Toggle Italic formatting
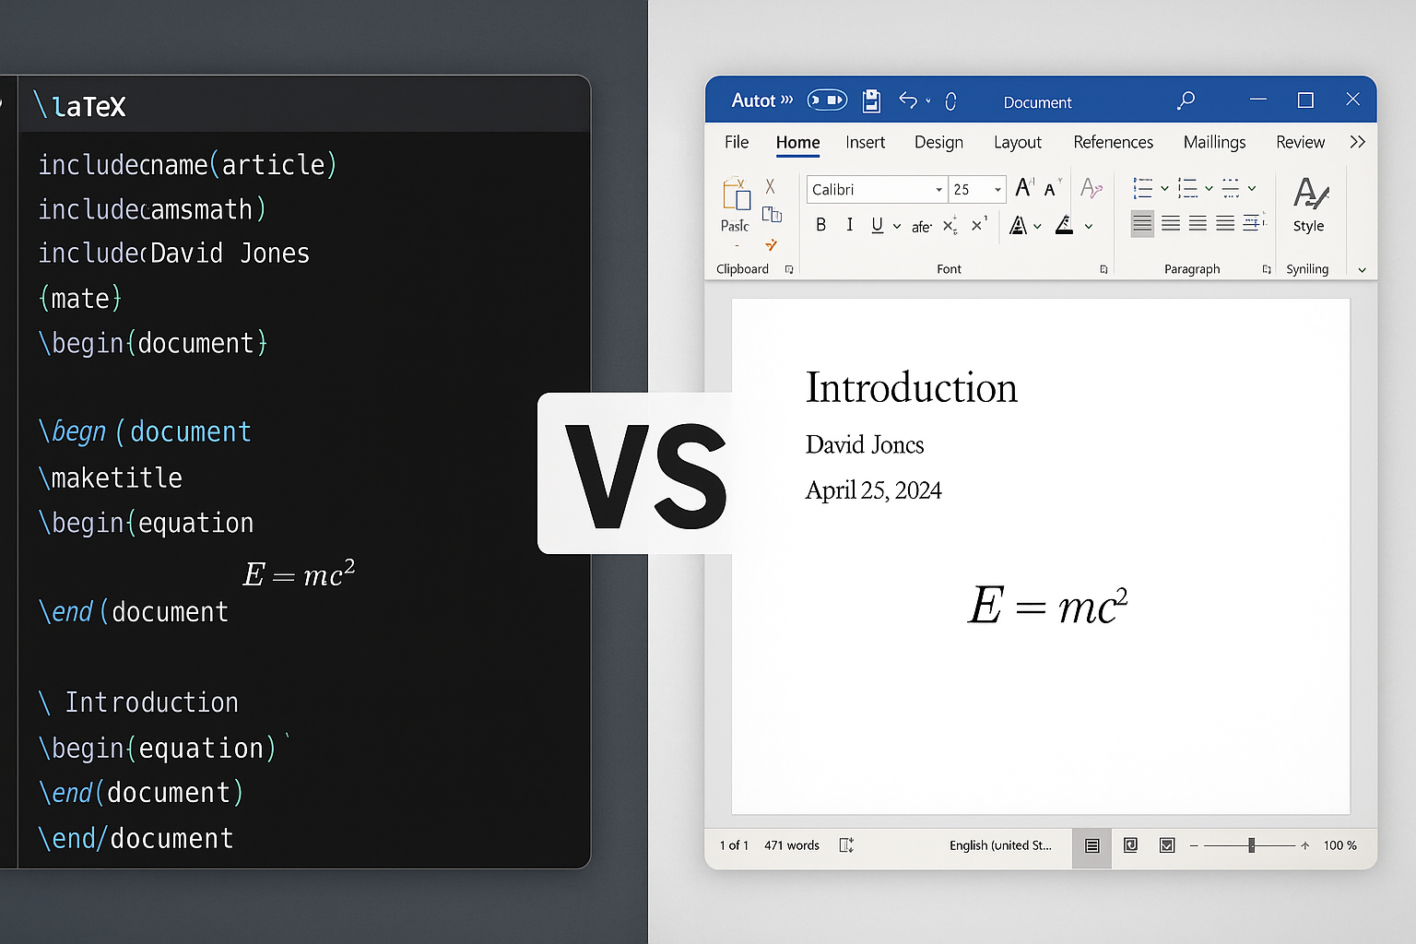 point(849,225)
